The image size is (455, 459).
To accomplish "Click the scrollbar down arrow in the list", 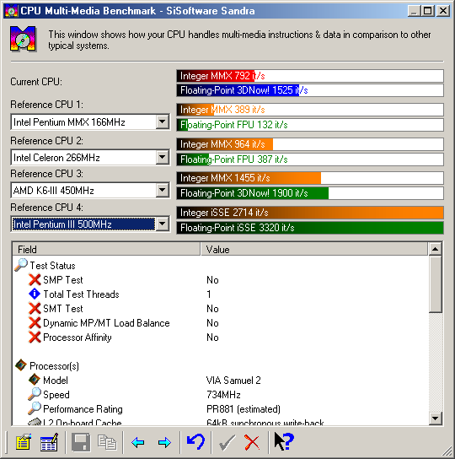I will 435,418.
